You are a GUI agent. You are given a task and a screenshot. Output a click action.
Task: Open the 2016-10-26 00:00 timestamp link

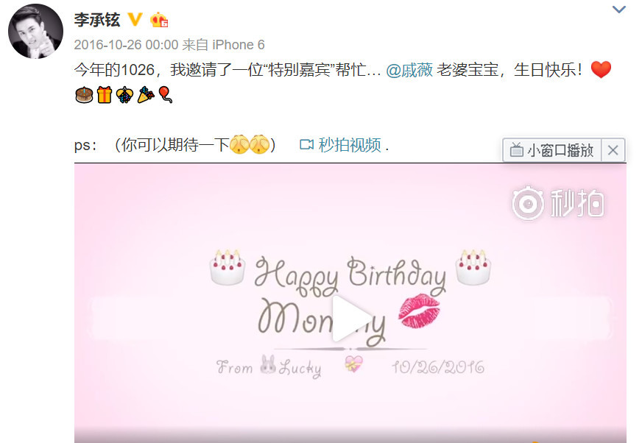click(126, 45)
